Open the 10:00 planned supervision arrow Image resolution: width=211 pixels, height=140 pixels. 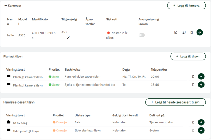click(201, 76)
